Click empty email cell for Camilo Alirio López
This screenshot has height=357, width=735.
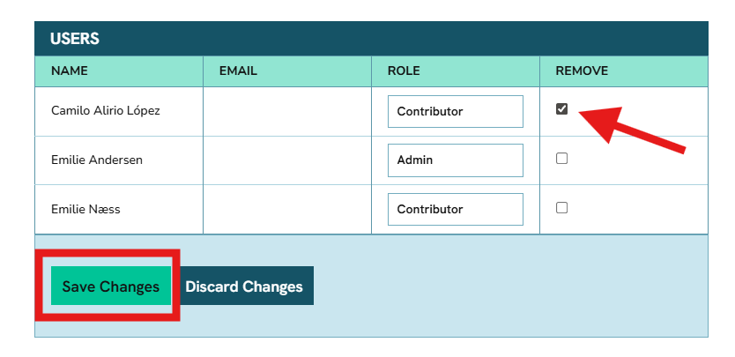click(x=287, y=111)
